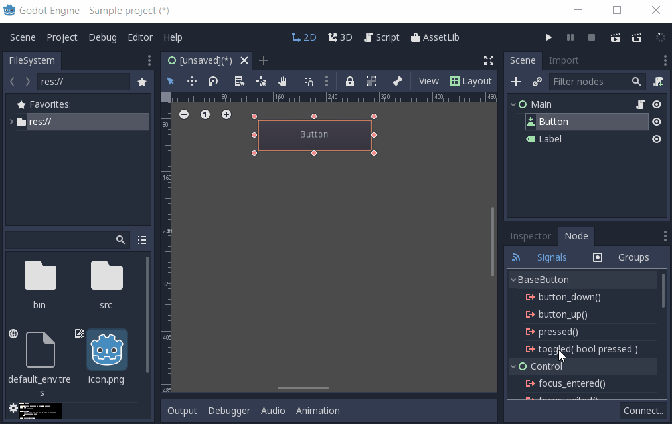
Task: Open the Layout dropdown
Action: [x=471, y=81]
